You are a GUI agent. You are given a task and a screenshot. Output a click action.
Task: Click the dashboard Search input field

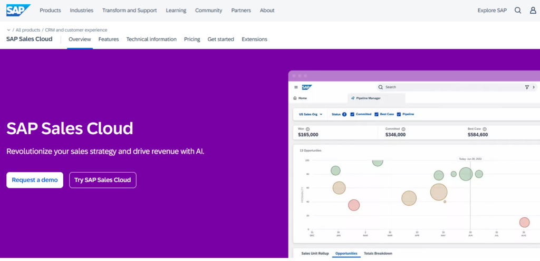pyautogui.click(x=456, y=87)
